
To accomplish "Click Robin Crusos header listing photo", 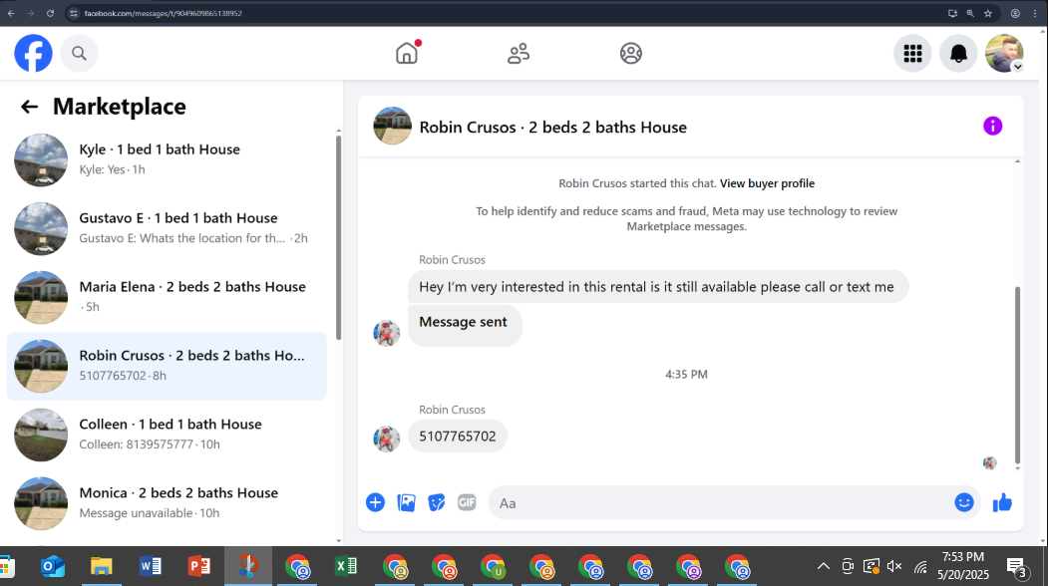I will coord(392,126).
